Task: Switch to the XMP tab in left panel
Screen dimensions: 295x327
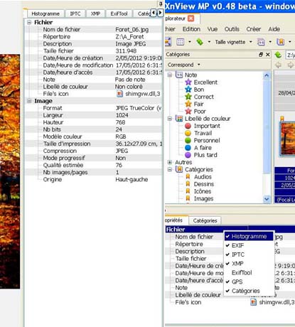Action: [95, 14]
